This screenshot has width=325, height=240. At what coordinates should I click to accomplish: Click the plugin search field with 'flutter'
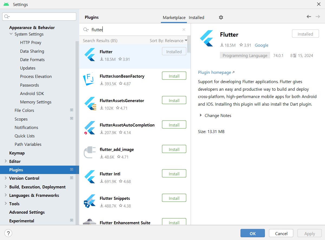pyautogui.click(x=135, y=30)
